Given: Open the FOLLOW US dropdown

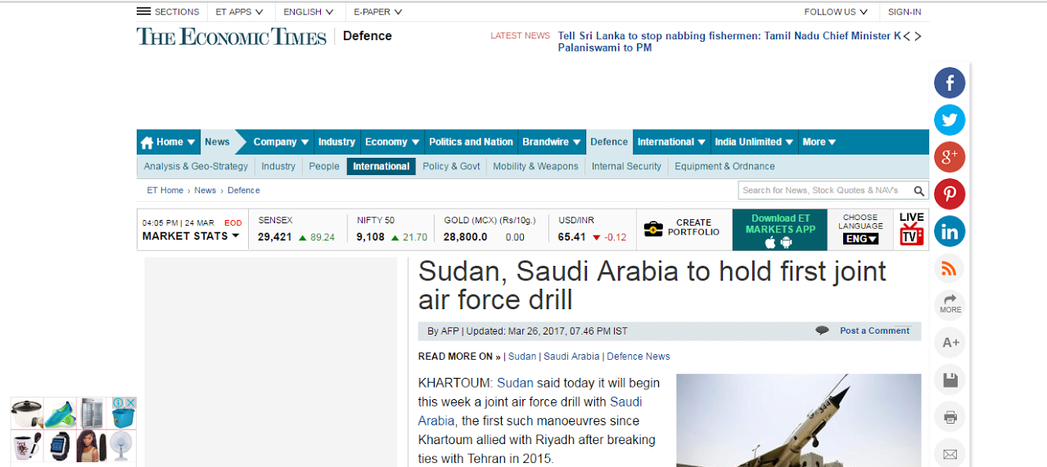Looking at the screenshot, I should click(x=836, y=11).
